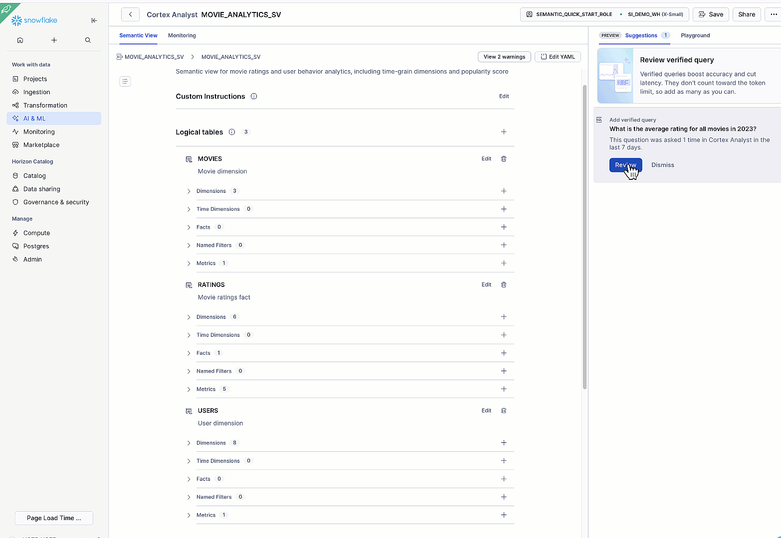Screen dimensions: 781x538
Task: Open the sidebar search icon
Action: pos(88,40)
